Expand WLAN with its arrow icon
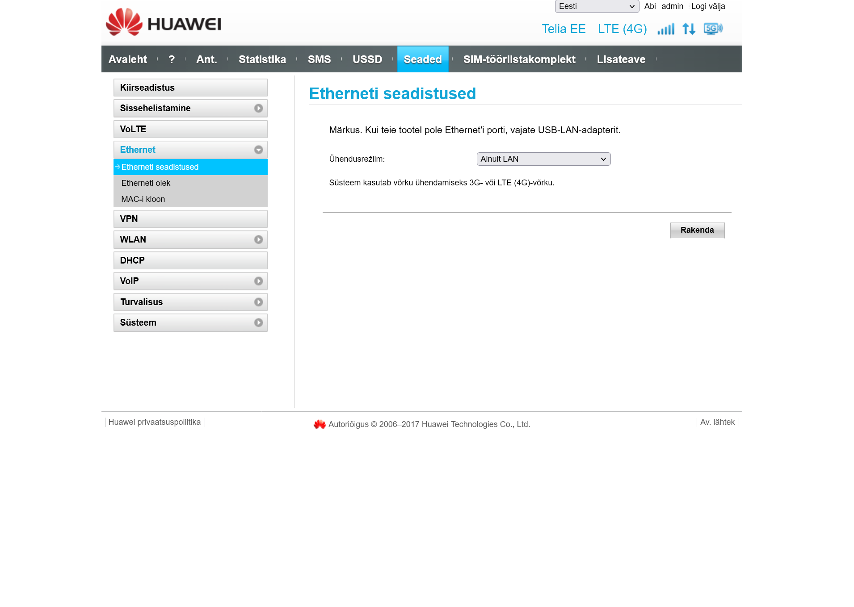 (258, 240)
